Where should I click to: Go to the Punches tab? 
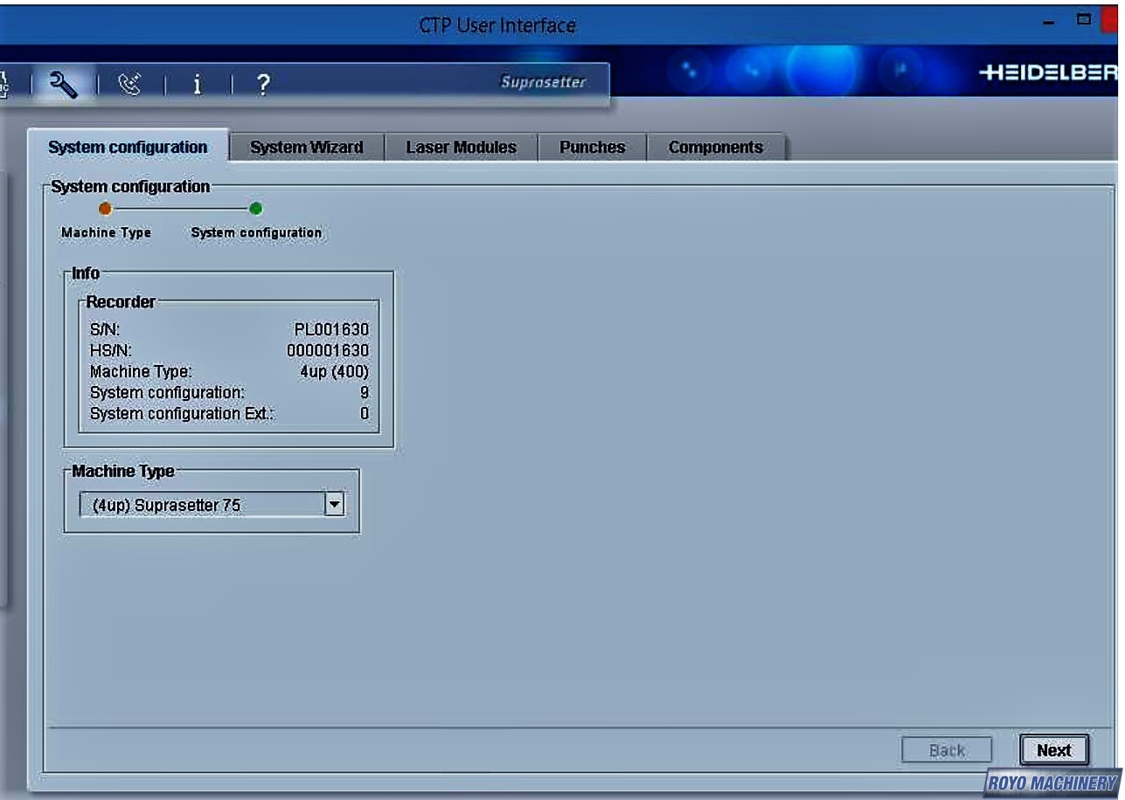(592, 148)
